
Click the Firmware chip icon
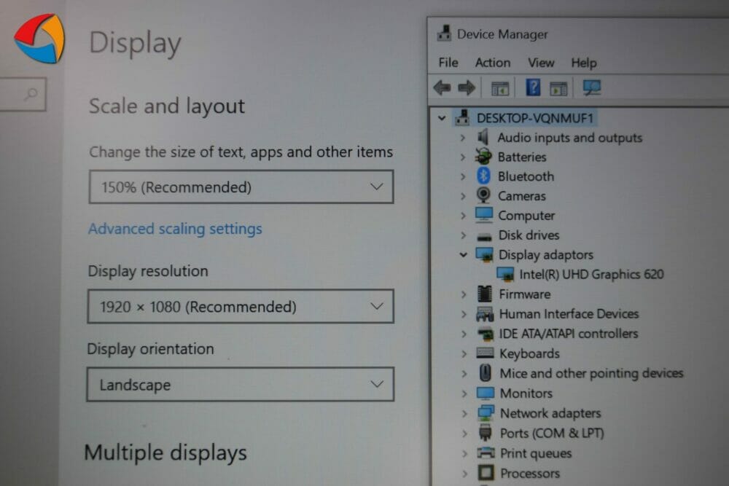point(485,294)
